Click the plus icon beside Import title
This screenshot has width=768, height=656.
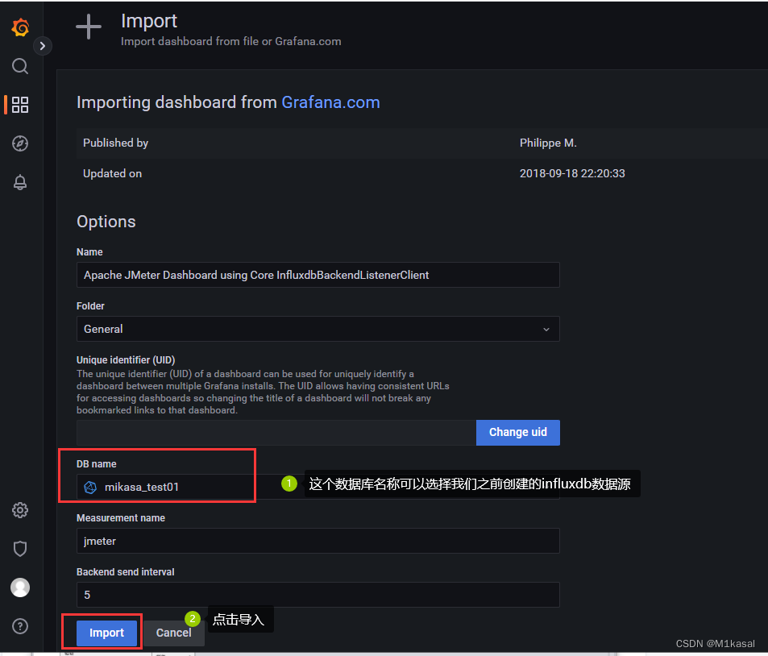(x=89, y=27)
